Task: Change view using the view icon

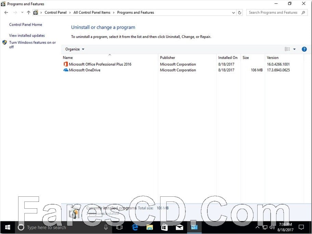Action: click(287, 49)
